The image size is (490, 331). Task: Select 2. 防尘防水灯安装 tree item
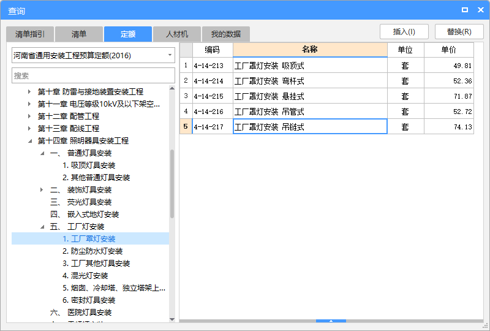(92, 251)
